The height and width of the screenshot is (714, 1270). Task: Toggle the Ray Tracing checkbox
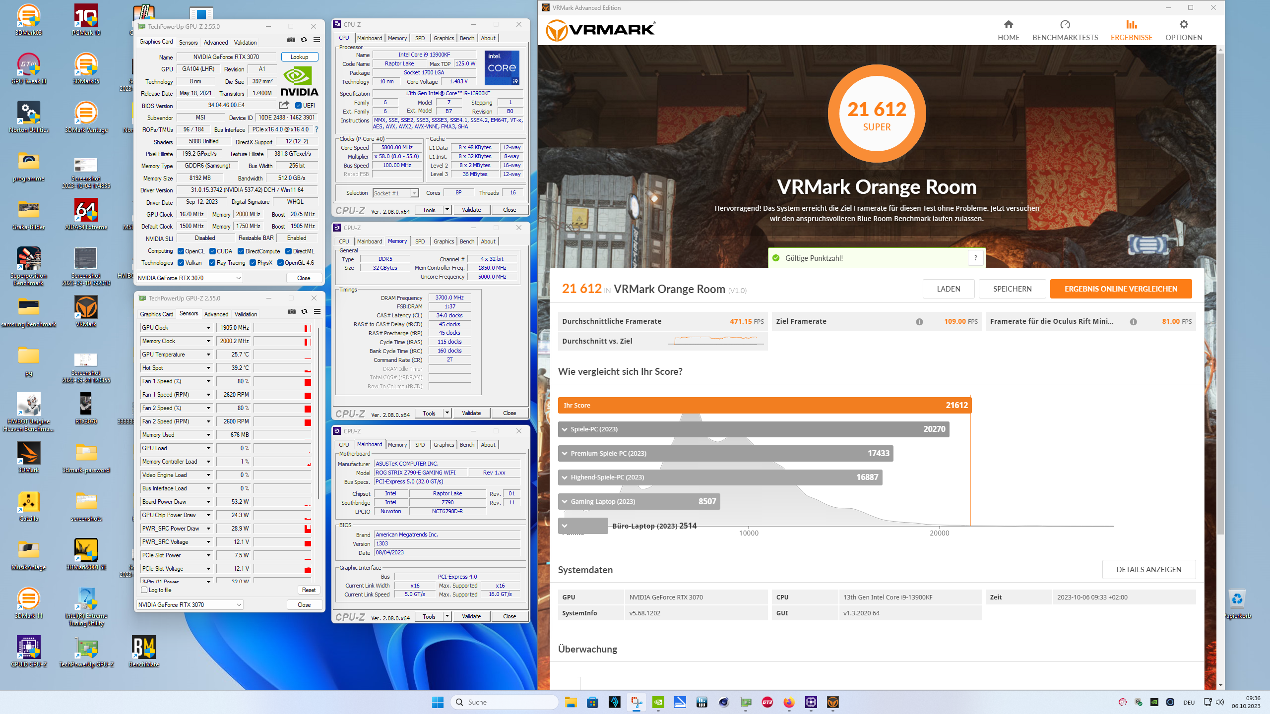pos(212,263)
